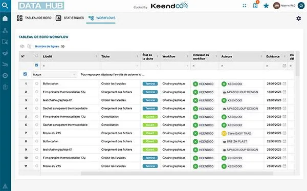Click Ouvert status badge in row 5
This screenshot has height=191, width=307.
tap(150, 117)
